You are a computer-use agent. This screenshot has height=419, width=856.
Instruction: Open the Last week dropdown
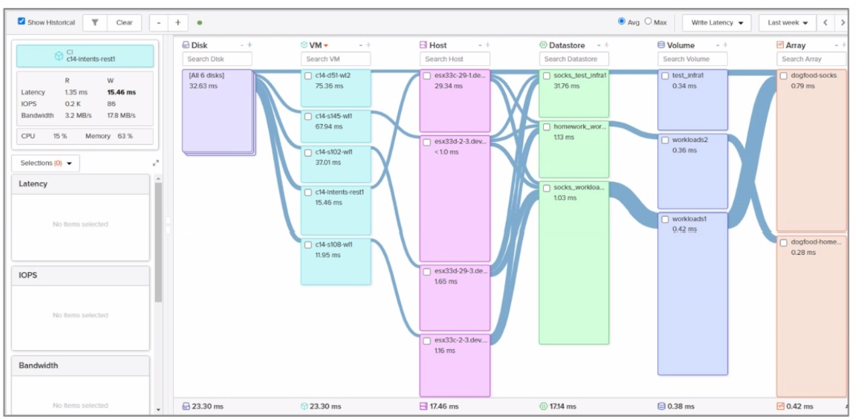pyautogui.click(x=787, y=23)
